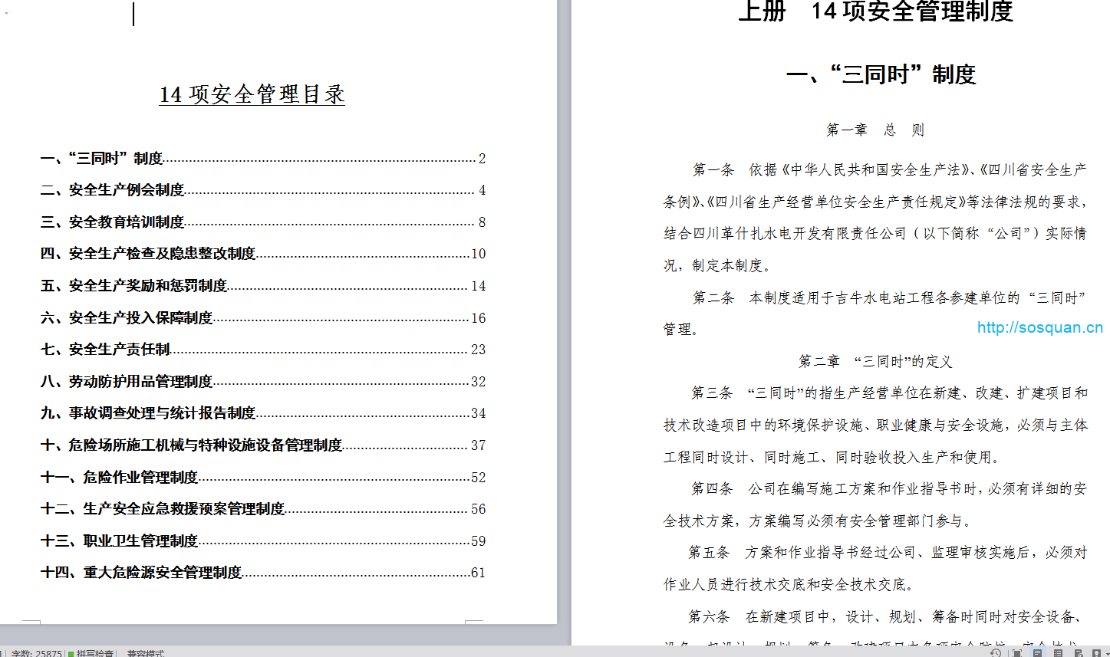This screenshot has width=1110, height=657.
Task: Click the 14项安全管理目录 title
Action: click(x=252, y=94)
